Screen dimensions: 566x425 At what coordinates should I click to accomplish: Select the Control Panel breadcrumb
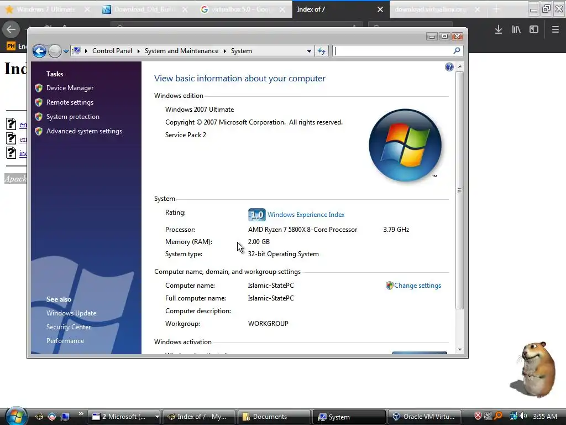tap(112, 51)
